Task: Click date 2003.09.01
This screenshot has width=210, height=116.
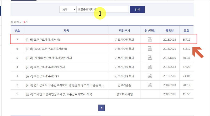Action: 170,94
